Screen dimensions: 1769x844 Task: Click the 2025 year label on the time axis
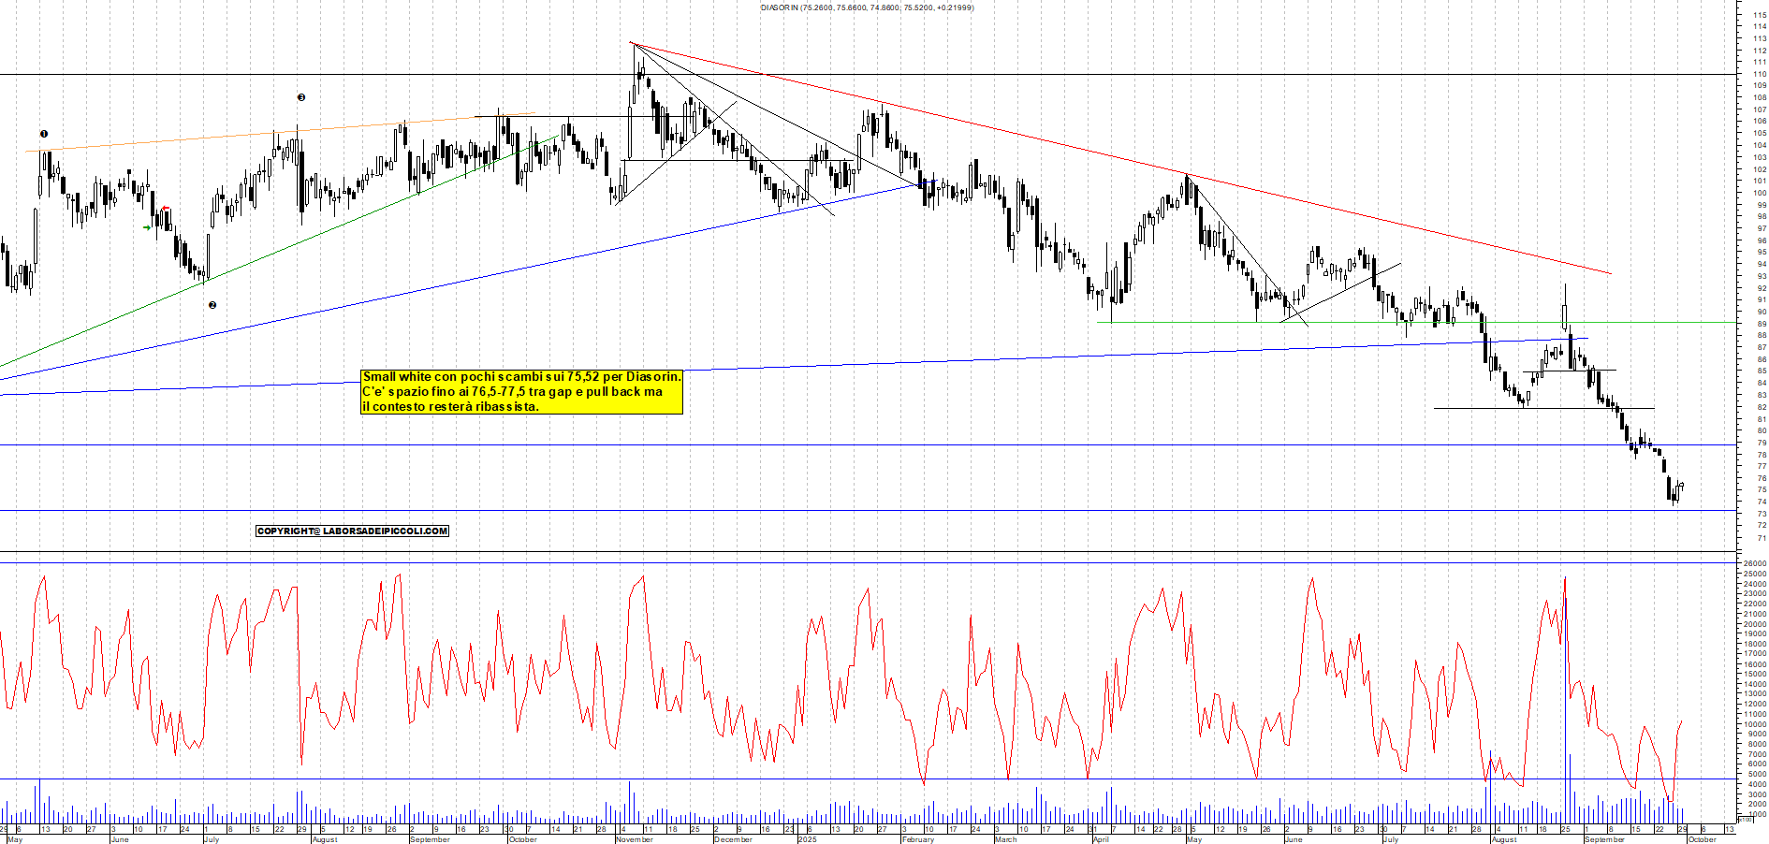tap(807, 839)
